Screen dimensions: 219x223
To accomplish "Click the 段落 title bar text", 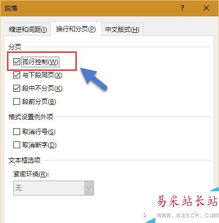I will (11, 8).
